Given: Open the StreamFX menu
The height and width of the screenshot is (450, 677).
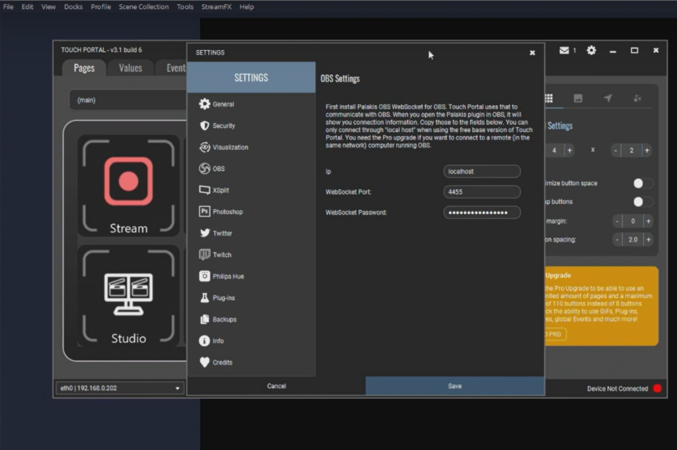Looking at the screenshot, I should click(x=216, y=7).
